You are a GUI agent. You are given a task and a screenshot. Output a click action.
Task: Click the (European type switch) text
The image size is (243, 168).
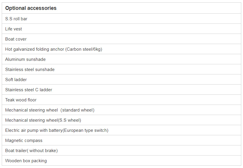click(85, 130)
